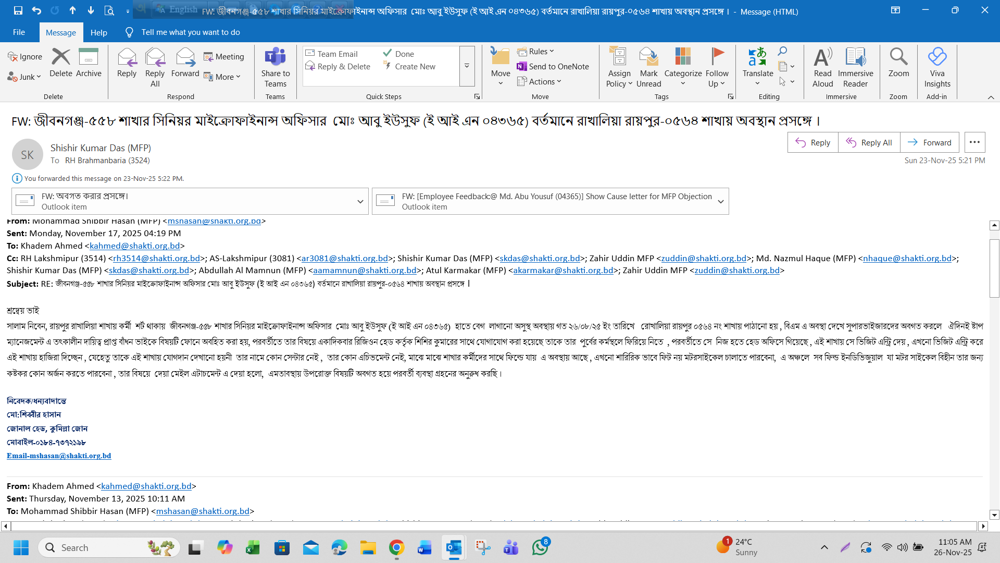Click Reply All button in message header
Viewport: 1000px width, 563px height.
click(869, 143)
